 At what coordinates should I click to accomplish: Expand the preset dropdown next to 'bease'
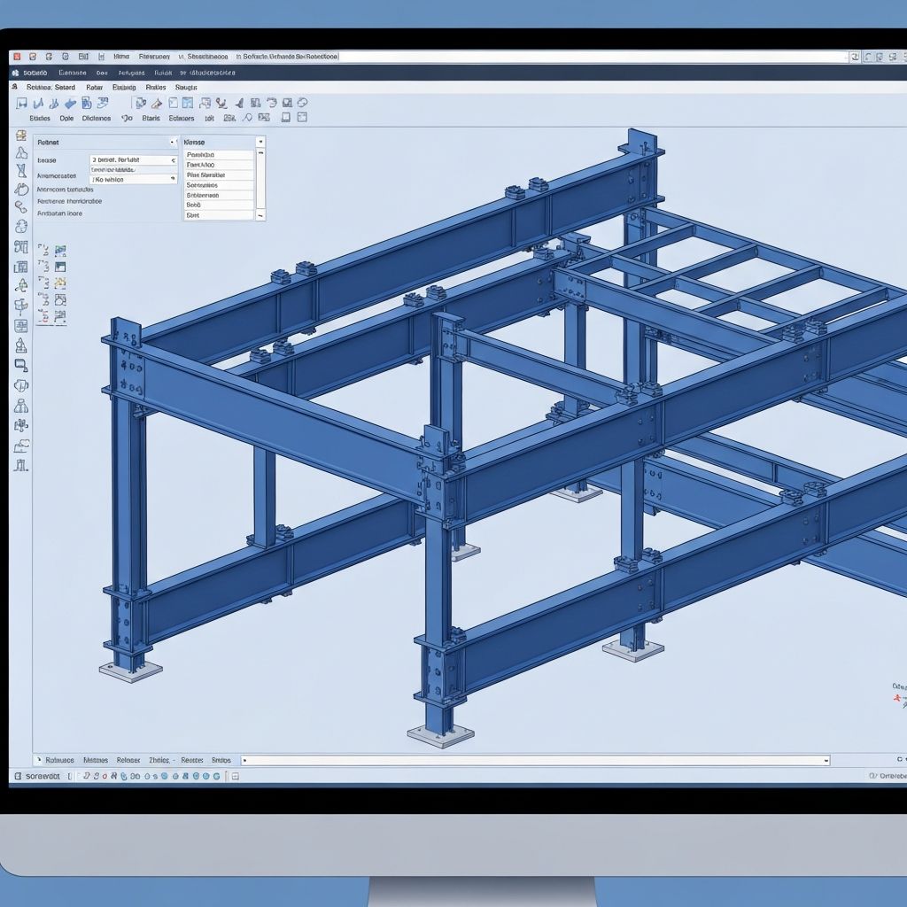[x=172, y=160]
